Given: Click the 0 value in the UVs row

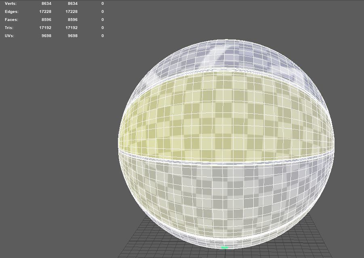Looking at the screenshot, I should pyautogui.click(x=102, y=35).
